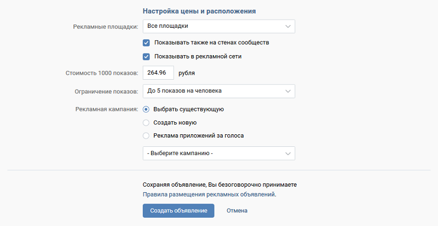The height and width of the screenshot is (226, 438).
Task: Select the Реклама приложений за голоса radio option
Action: pyautogui.click(x=146, y=136)
